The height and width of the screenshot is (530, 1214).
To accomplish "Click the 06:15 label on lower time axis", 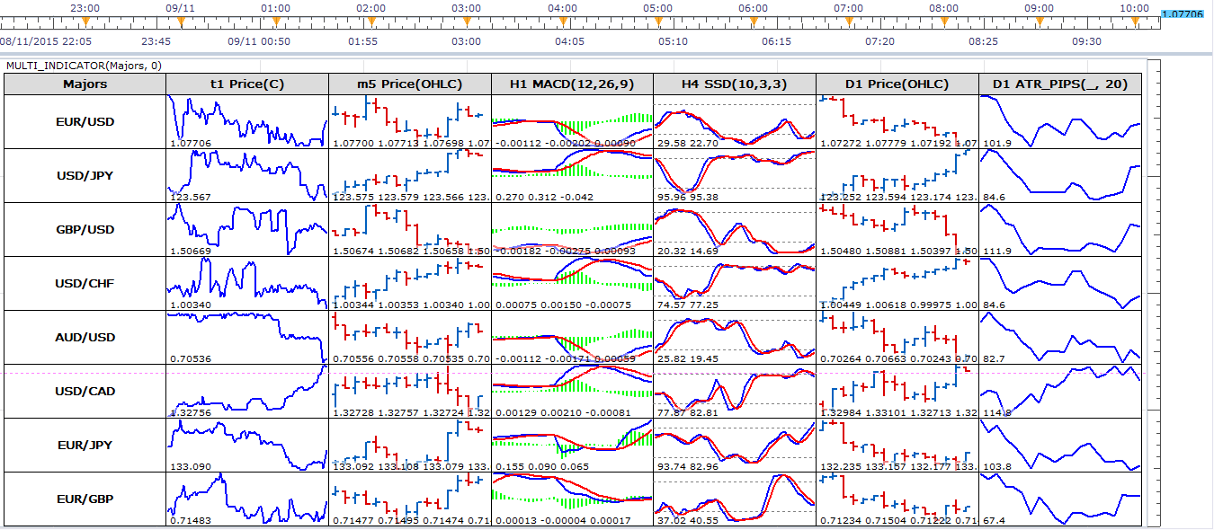I will [x=777, y=41].
